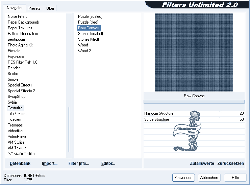Select °v° Kiwi's Oelfilter category
Screen dimensions: 250x185
pos(22,154)
